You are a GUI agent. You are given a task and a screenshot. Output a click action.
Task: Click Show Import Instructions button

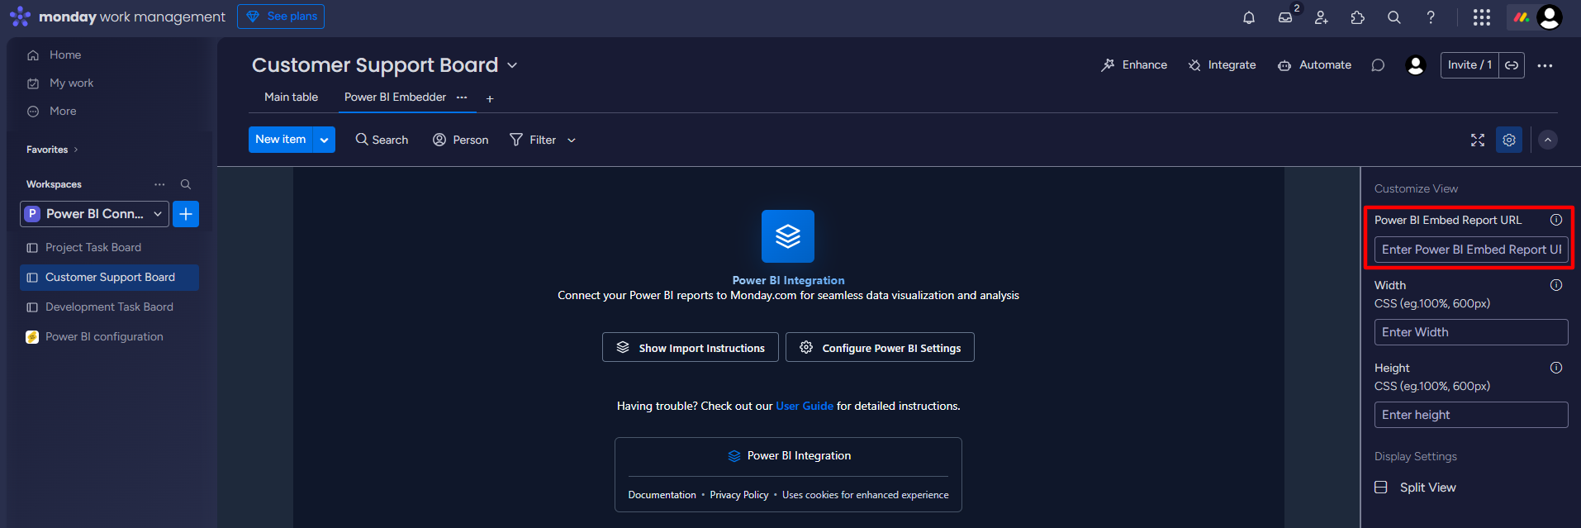pos(690,347)
